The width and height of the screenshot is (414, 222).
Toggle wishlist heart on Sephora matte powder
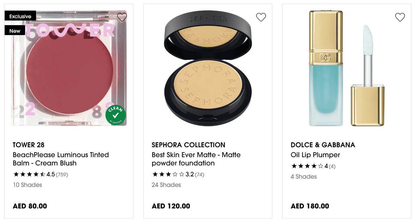tap(261, 17)
